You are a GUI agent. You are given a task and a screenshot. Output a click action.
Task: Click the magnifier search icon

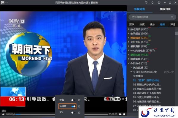[x=172, y=18]
